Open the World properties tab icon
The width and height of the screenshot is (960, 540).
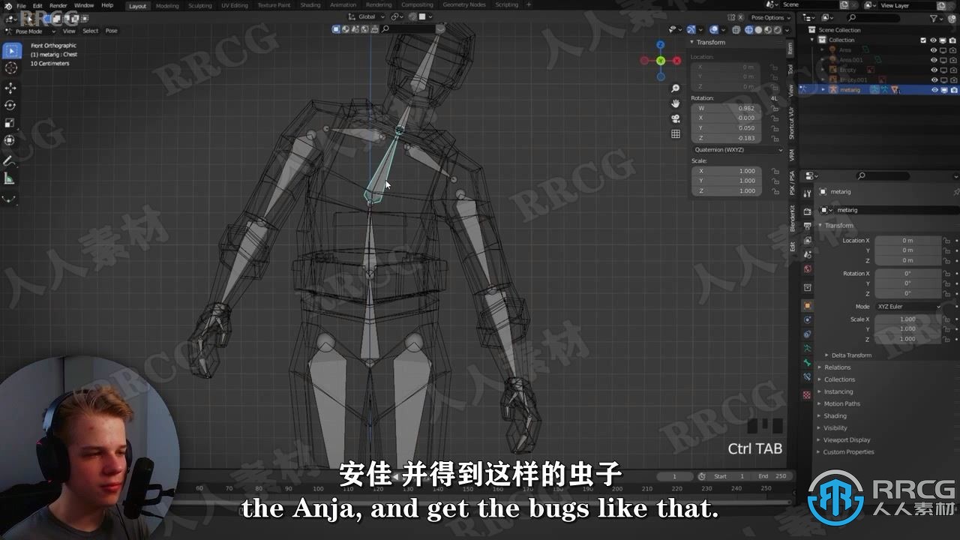pyautogui.click(x=807, y=268)
